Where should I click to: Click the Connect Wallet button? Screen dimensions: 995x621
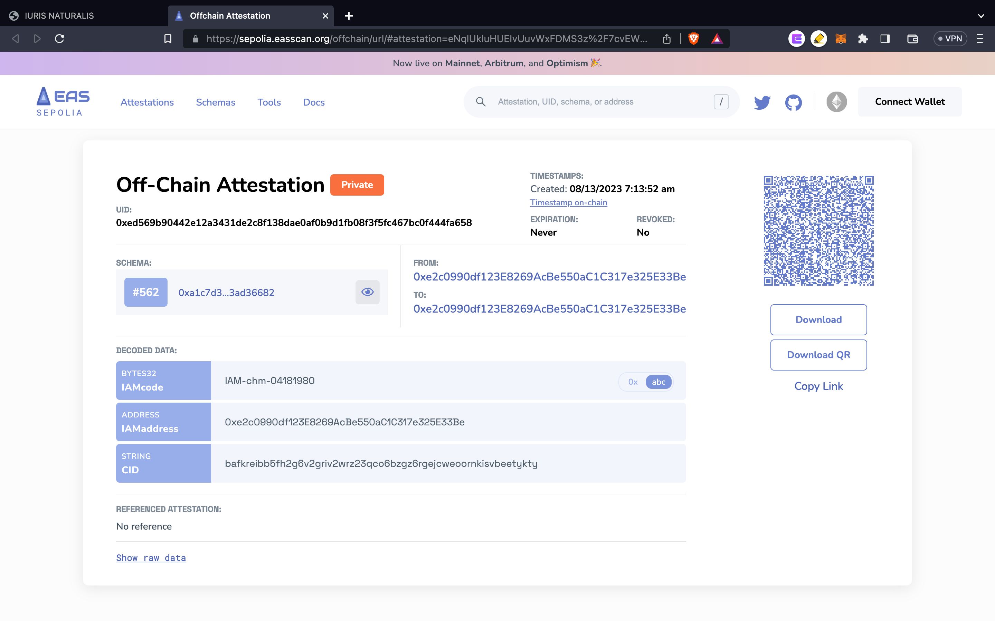[x=910, y=102]
